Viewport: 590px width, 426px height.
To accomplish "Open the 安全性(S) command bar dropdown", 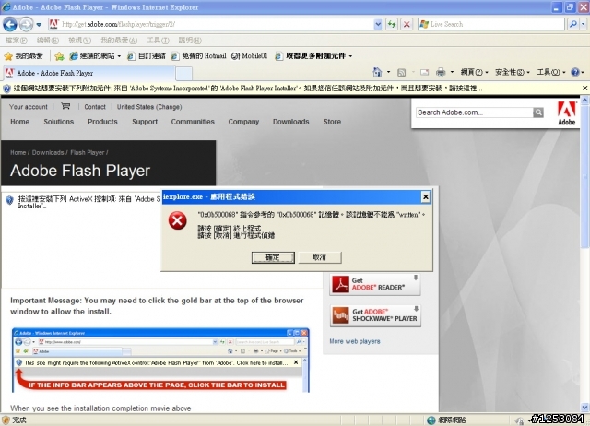I will [x=513, y=72].
